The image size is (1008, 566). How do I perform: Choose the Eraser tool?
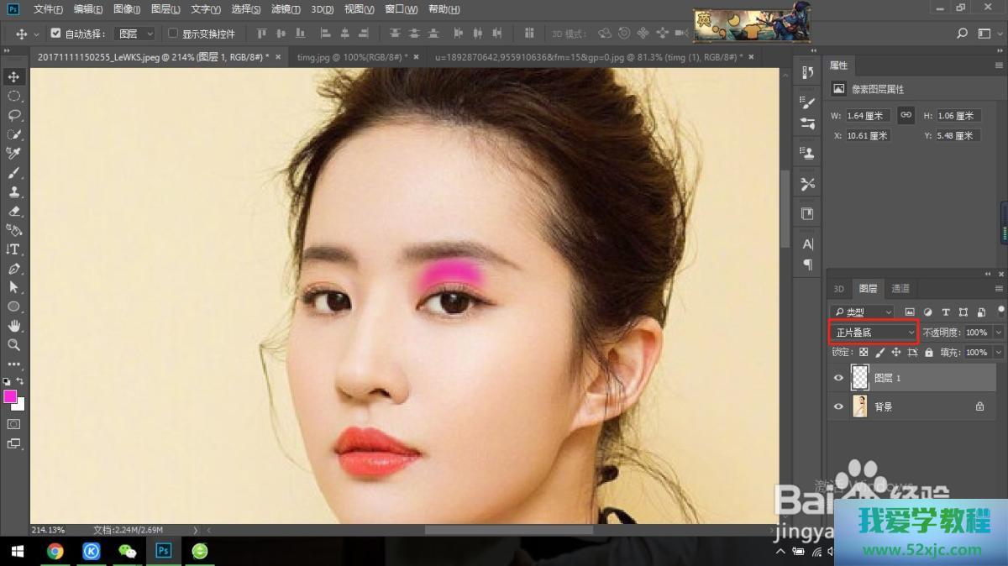coord(14,212)
